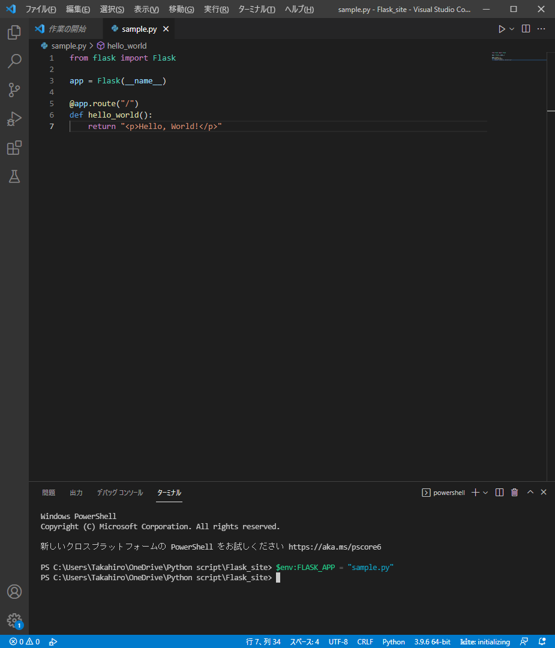The width and height of the screenshot is (555, 648).
Task: Select the hello_world breadcrumb item
Action: (x=126, y=45)
